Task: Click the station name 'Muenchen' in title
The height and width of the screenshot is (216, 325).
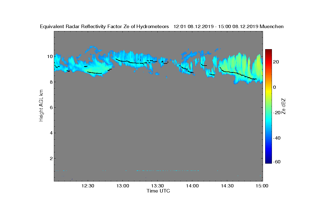Action: [x=272, y=26]
